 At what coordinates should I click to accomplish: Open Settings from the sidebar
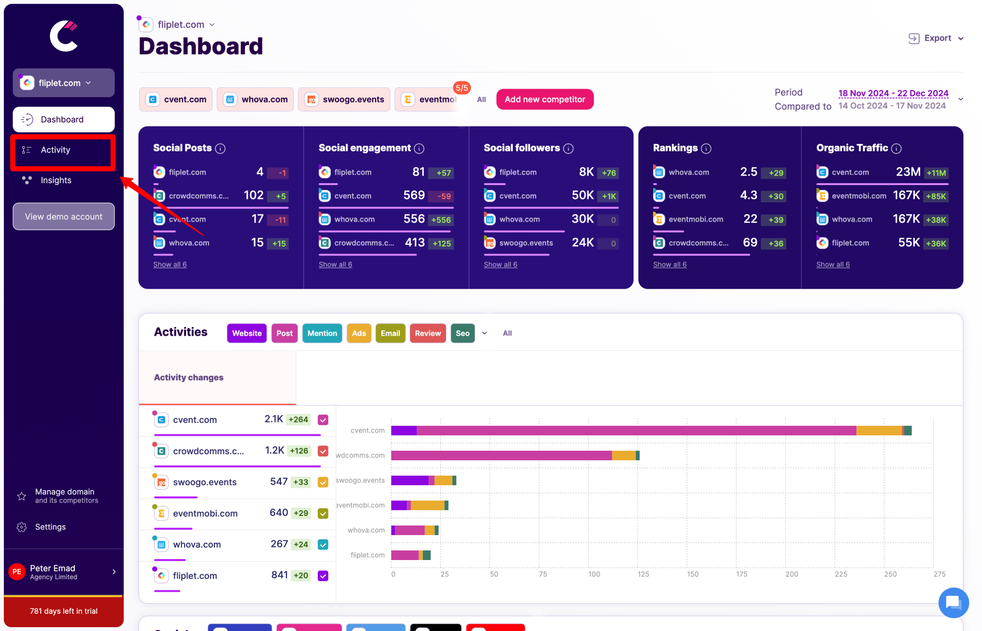tap(51, 526)
